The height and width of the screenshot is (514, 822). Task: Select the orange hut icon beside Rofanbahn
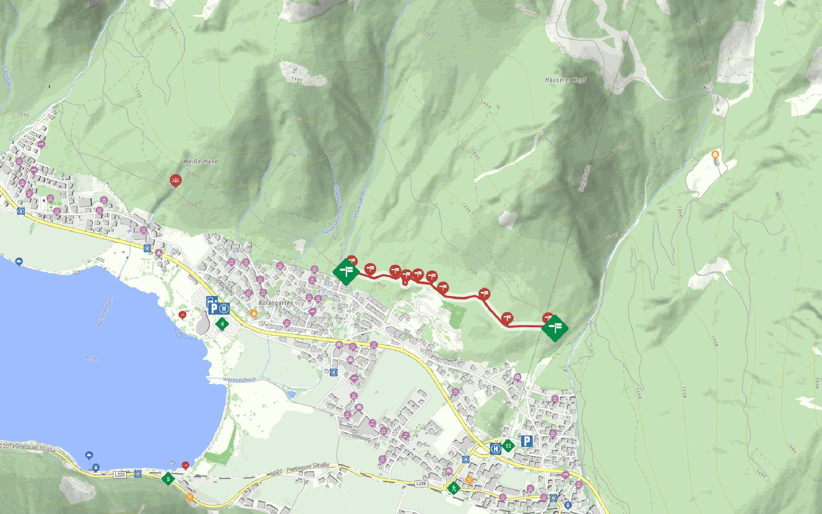pyautogui.click(x=715, y=155)
